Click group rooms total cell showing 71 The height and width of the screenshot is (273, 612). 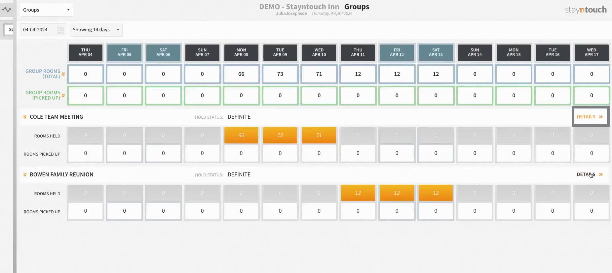(319, 74)
